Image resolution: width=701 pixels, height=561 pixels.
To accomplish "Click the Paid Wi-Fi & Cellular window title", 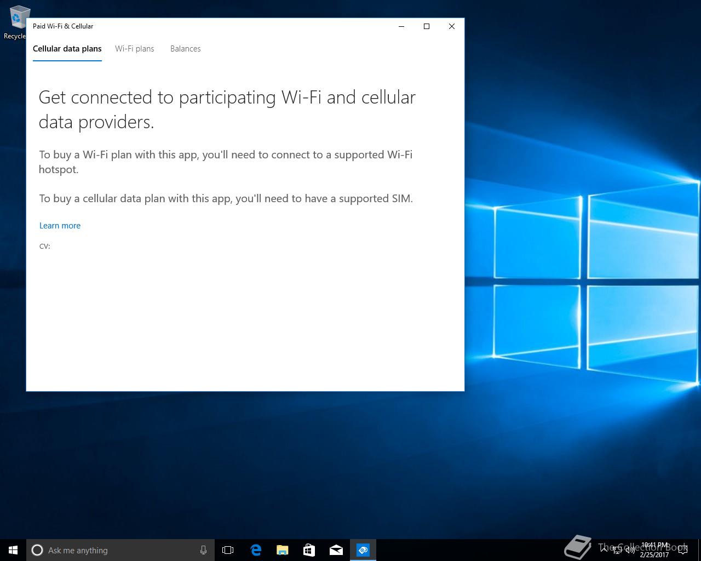I will coord(63,26).
